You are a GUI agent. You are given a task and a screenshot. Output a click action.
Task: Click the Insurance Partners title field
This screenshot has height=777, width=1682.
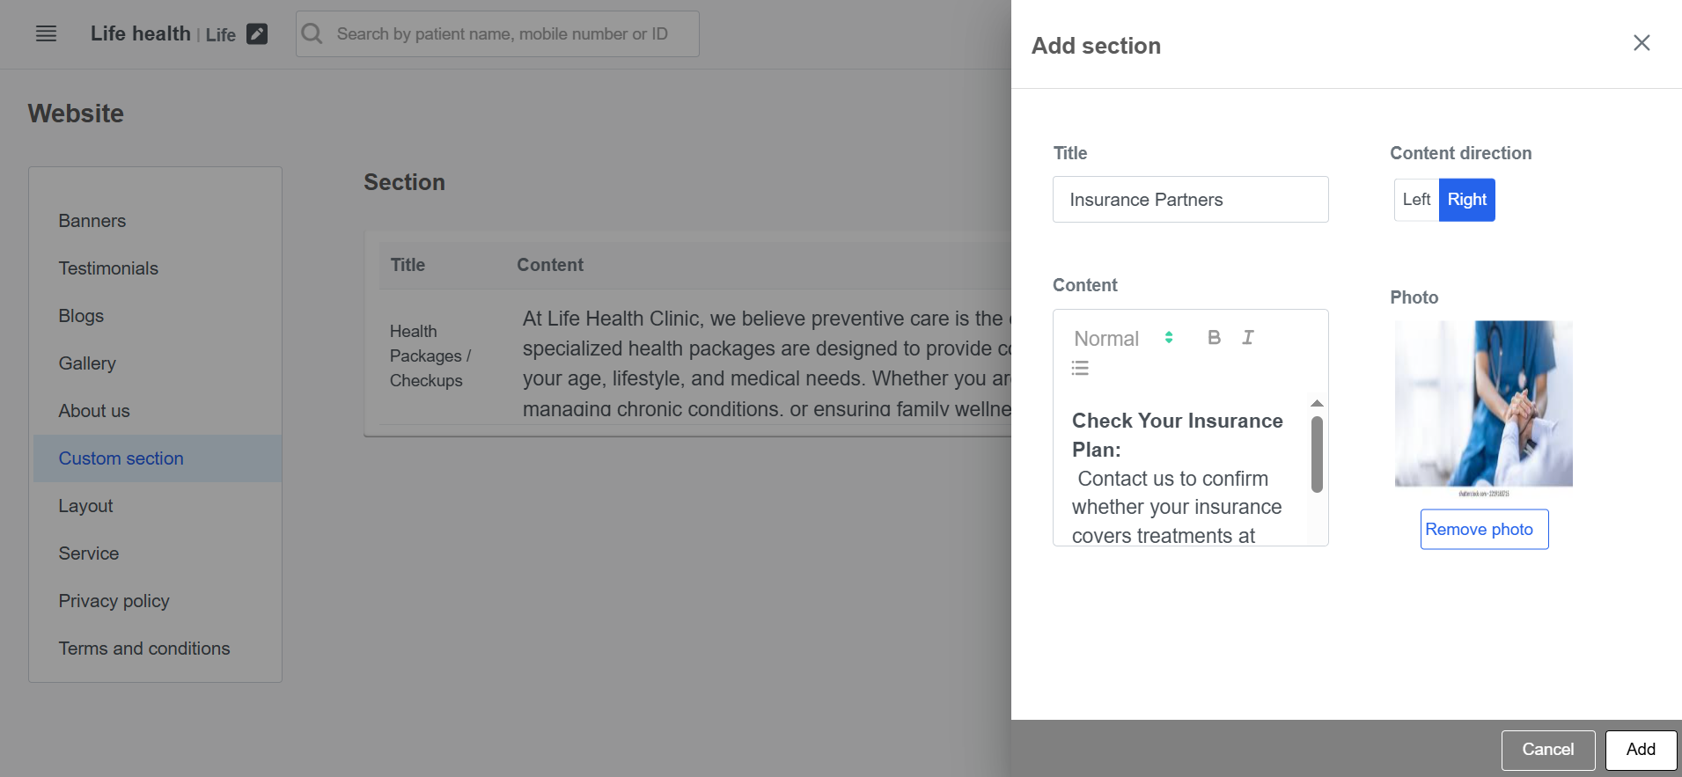(x=1190, y=199)
